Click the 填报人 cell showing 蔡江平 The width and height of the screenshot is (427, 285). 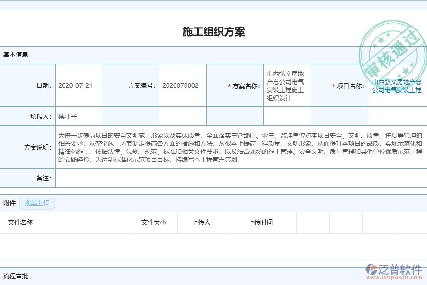click(68, 115)
